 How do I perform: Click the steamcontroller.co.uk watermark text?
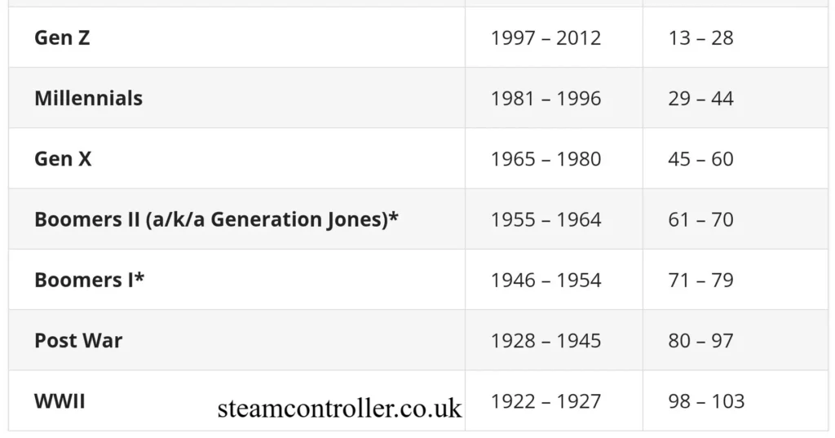339,408
